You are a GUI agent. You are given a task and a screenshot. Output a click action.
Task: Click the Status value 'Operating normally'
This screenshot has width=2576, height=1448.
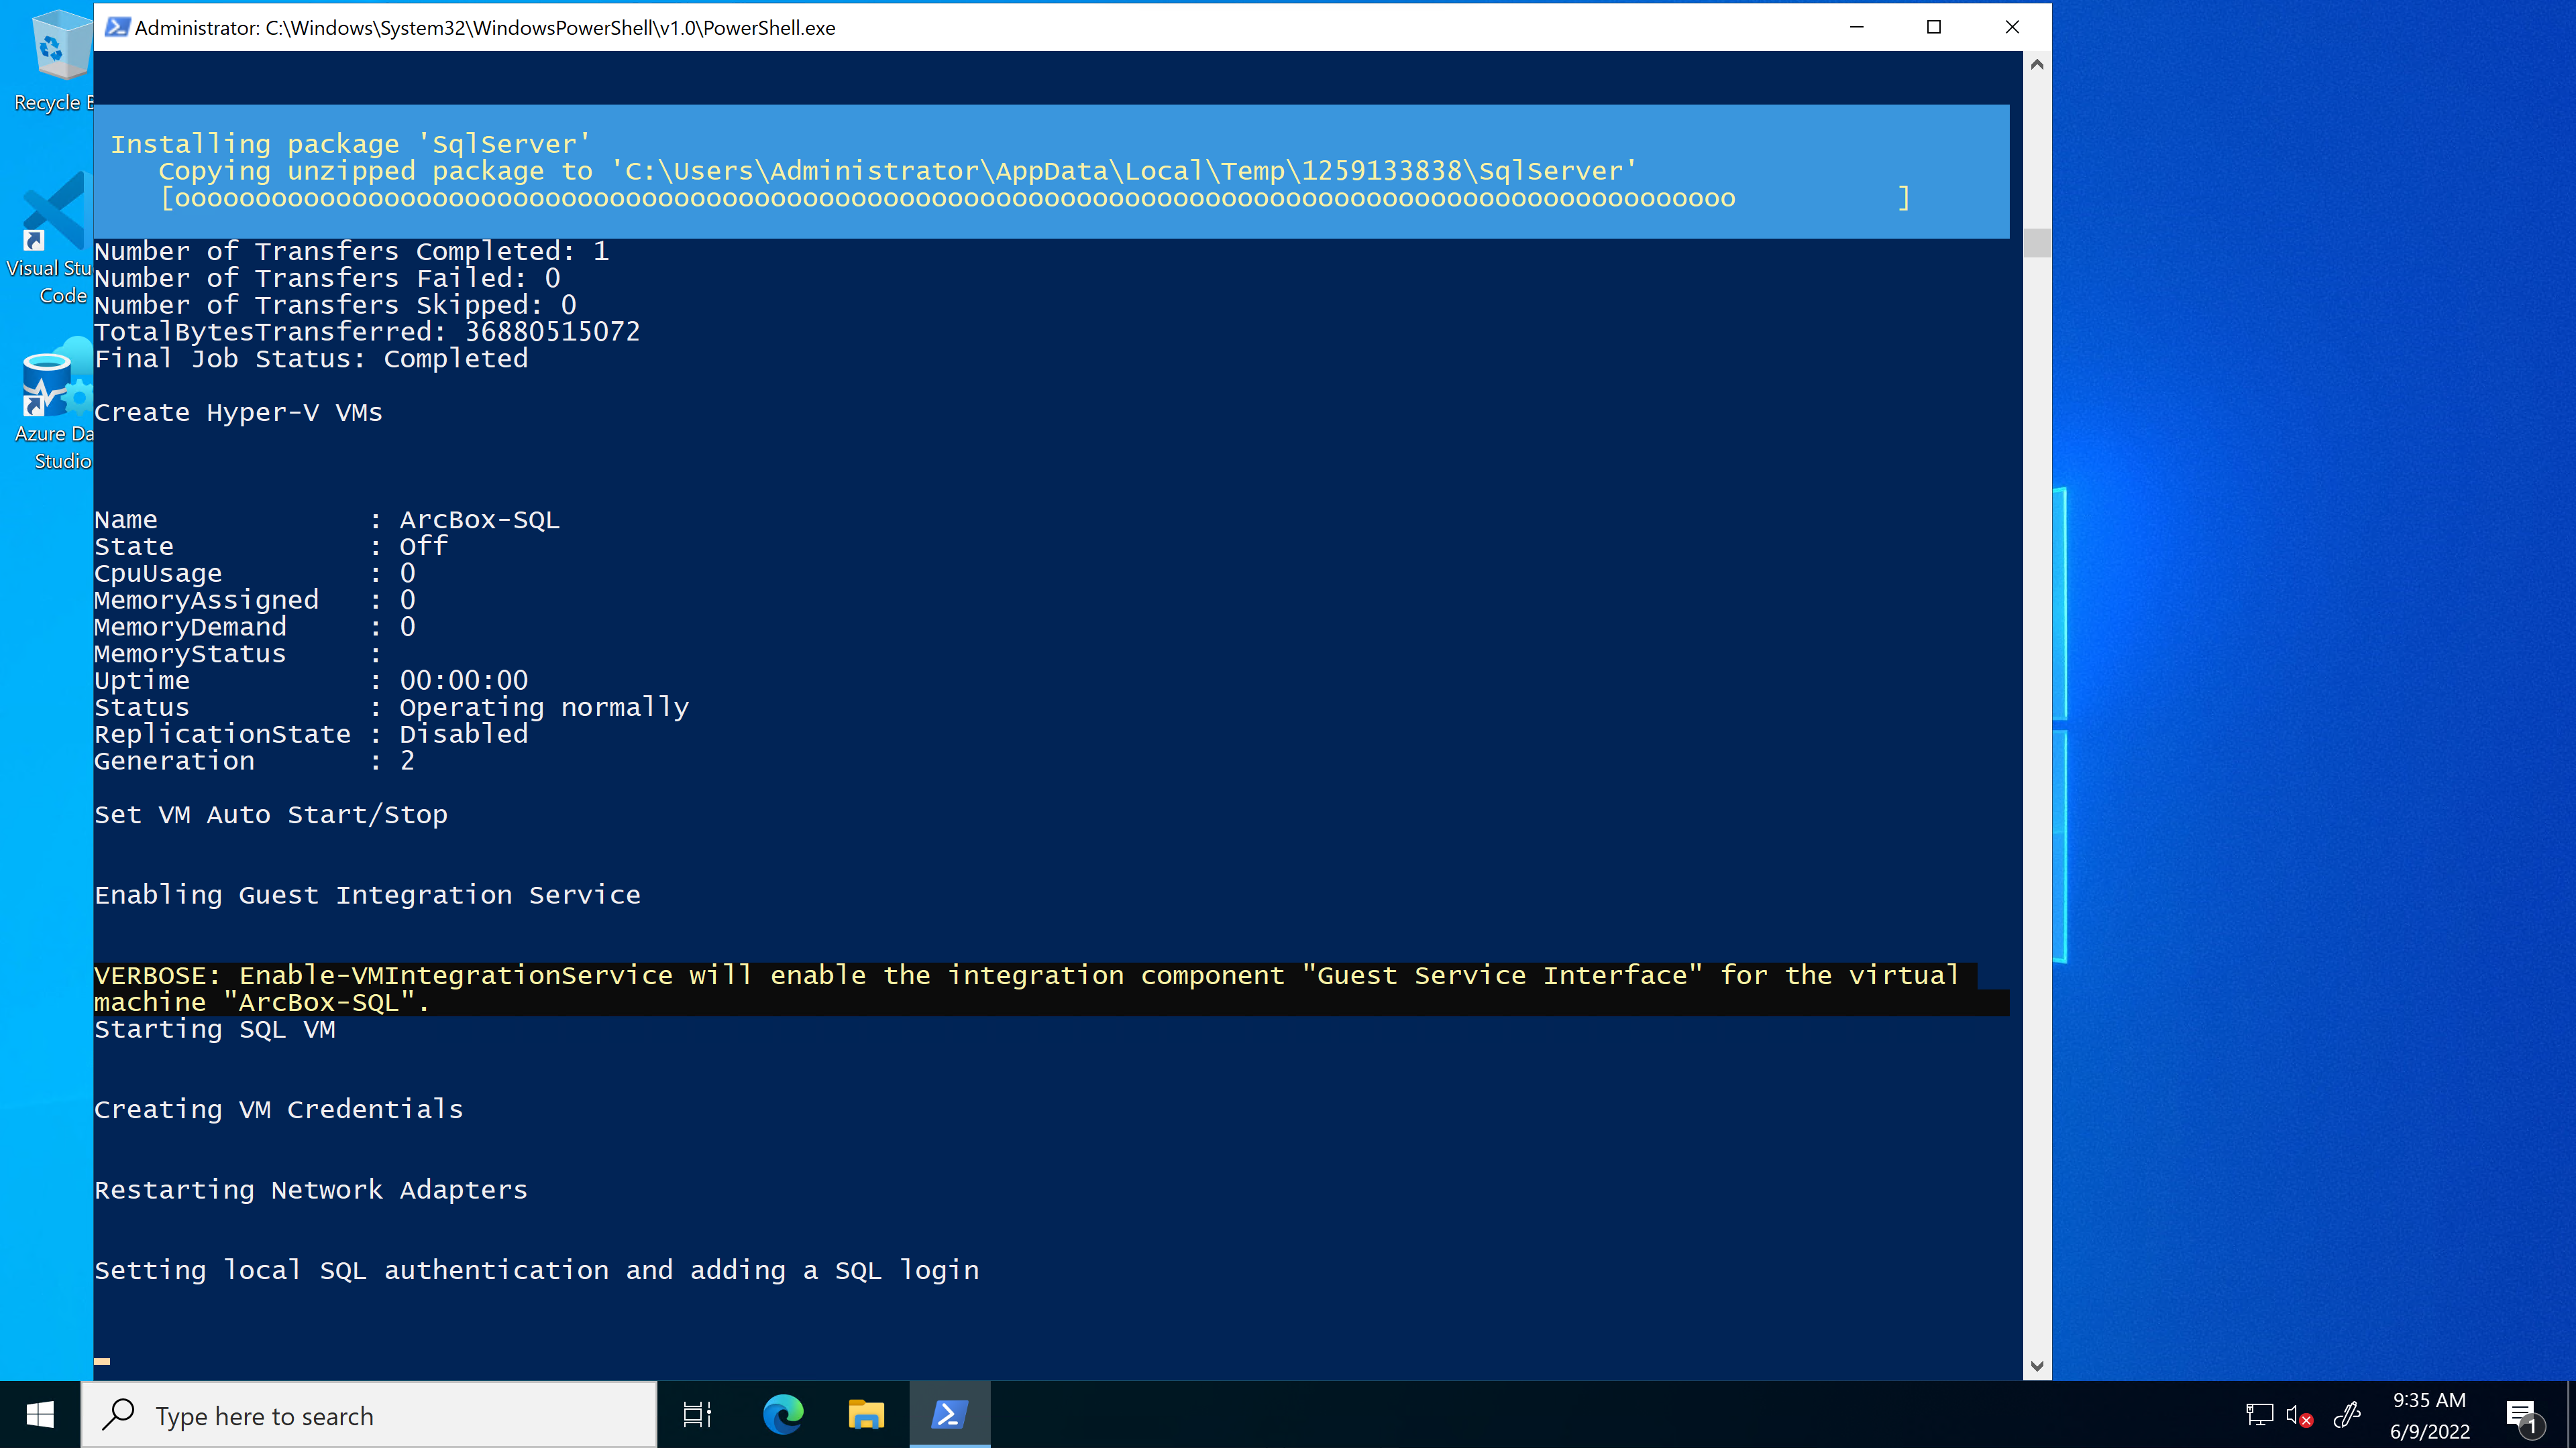pos(544,707)
